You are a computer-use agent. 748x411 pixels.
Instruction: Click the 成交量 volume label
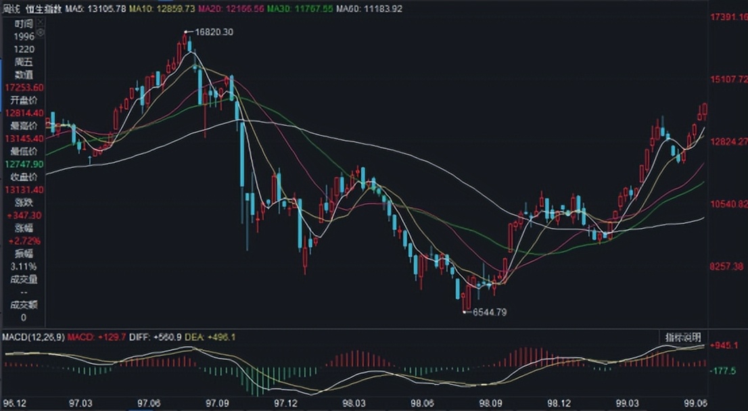coord(24,279)
